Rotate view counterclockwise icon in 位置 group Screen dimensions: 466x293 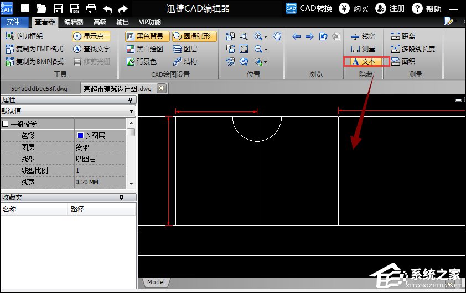(230, 36)
